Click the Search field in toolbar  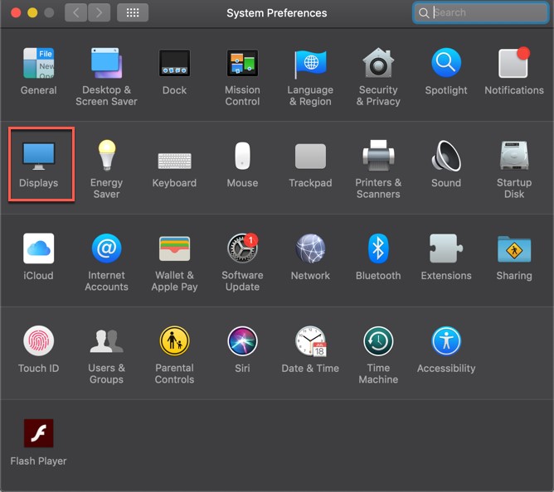coord(480,12)
